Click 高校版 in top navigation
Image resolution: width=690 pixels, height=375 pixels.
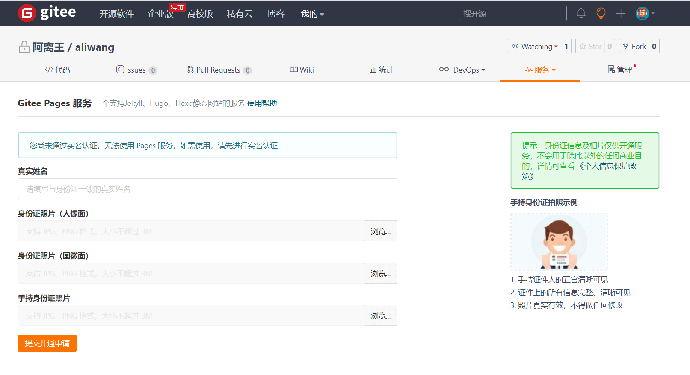point(200,14)
